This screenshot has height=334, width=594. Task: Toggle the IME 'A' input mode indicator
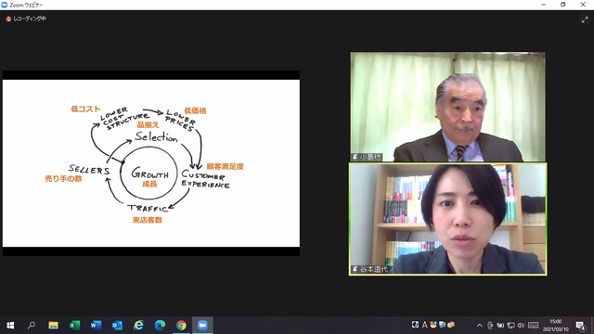pos(424,325)
